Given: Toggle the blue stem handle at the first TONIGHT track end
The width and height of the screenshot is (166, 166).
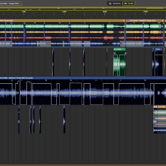Looking at the screenshot, I should point(121,43).
